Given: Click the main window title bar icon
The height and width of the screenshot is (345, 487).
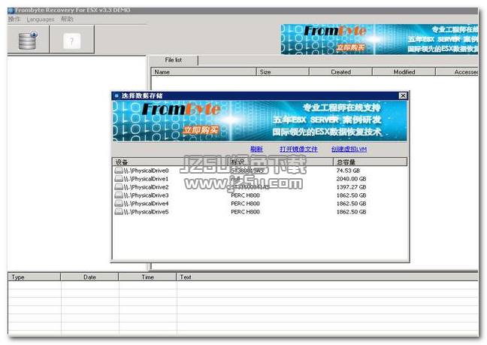Looking at the screenshot, I should [11, 11].
